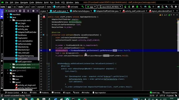Open the Build menu
This screenshot has height=100, width=179.
point(46,2)
